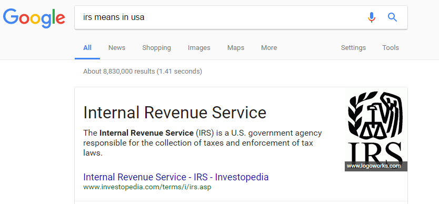Click the large 'Internal Revenue Service' heading
The image size is (439, 204).
pos(175,113)
